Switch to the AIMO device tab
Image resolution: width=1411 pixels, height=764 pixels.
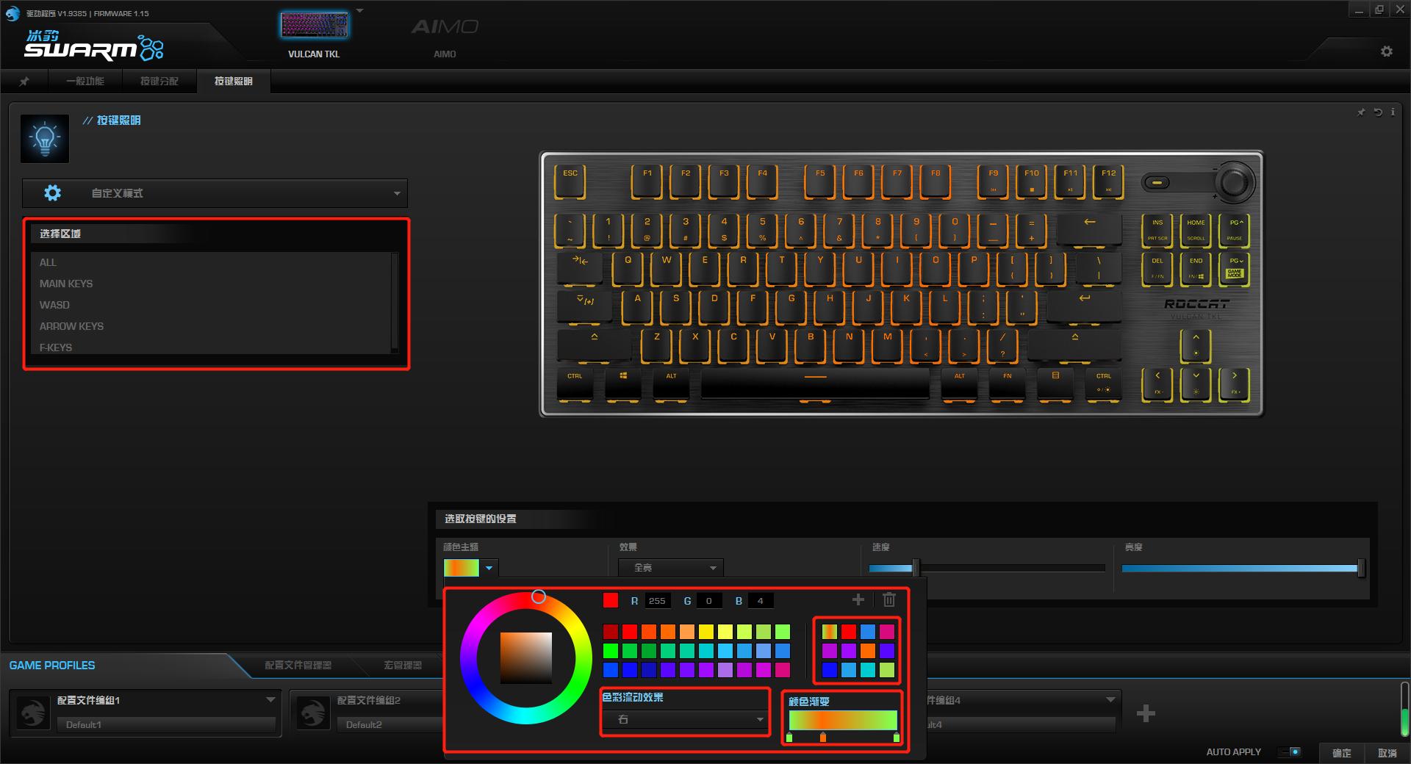[x=445, y=35]
